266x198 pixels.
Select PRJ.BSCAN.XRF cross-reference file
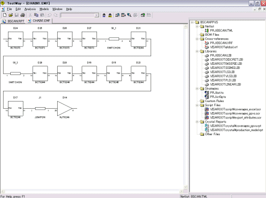click(221, 43)
